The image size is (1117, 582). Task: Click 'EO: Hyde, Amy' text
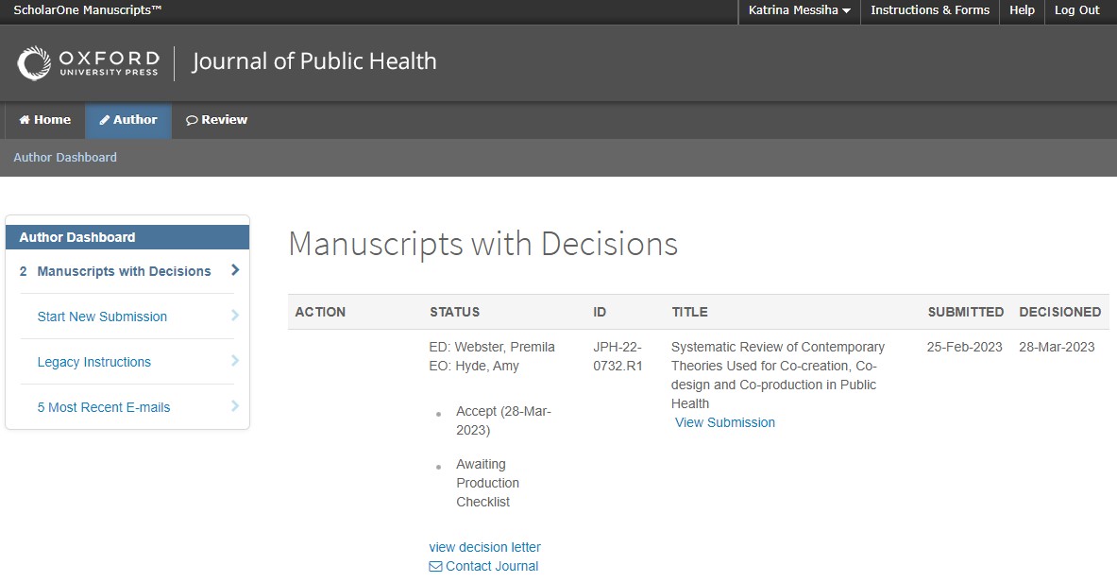click(474, 366)
